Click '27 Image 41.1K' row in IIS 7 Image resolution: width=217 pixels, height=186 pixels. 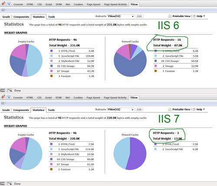[x=71, y=164]
